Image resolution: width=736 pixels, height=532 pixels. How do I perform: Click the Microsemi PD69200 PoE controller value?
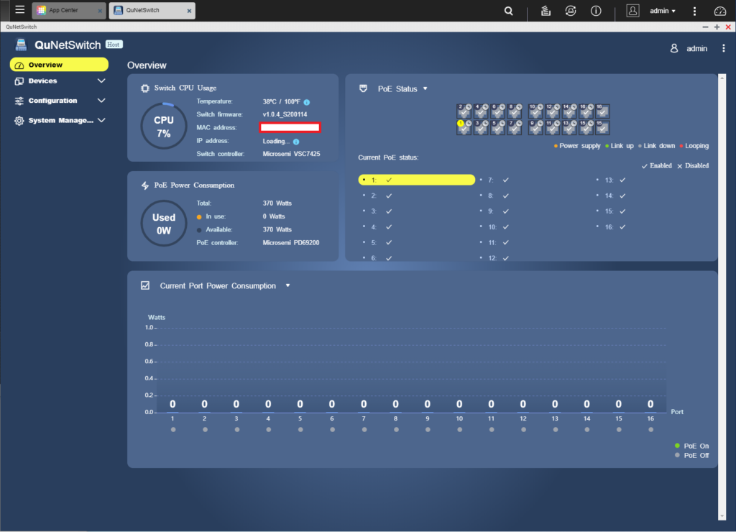pos(291,243)
